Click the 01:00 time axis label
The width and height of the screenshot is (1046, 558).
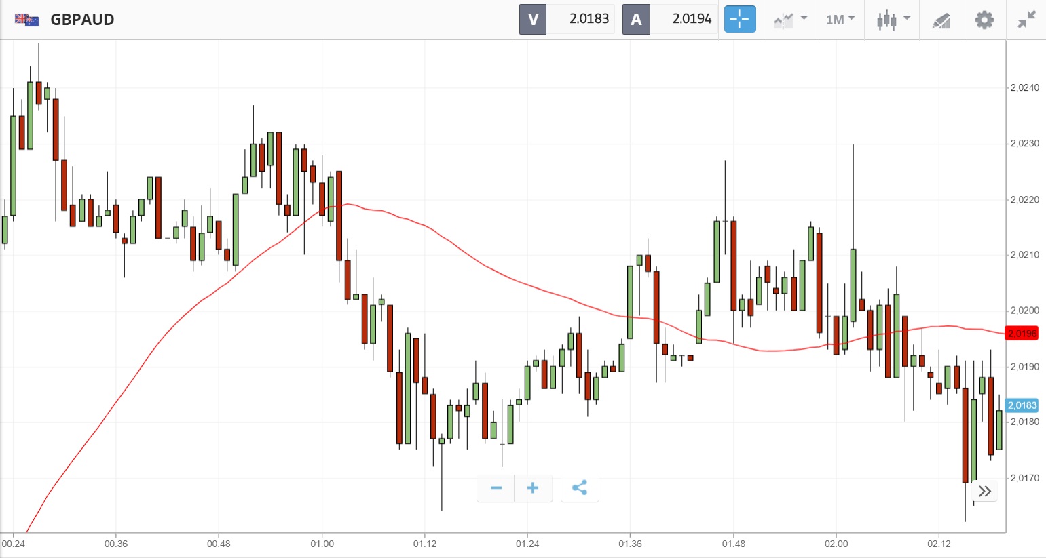click(x=322, y=544)
